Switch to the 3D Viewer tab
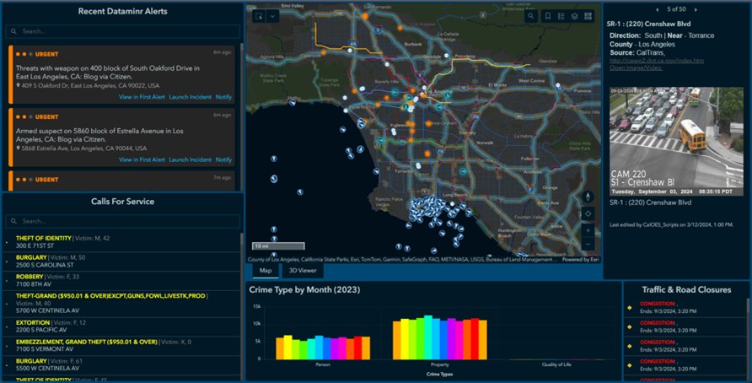 (x=303, y=270)
